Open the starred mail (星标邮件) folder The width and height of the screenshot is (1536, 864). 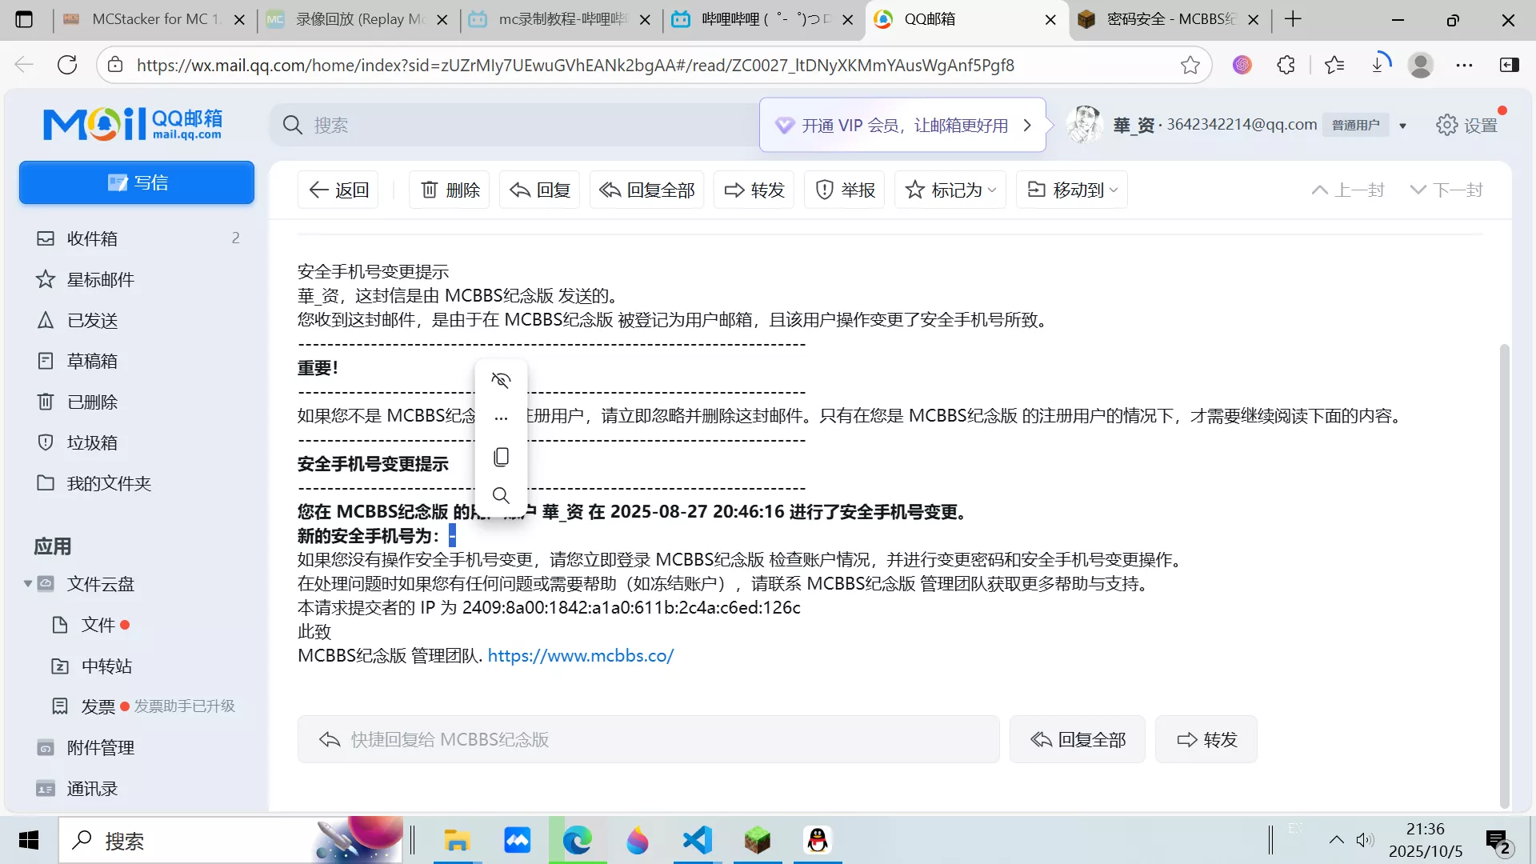click(x=100, y=279)
